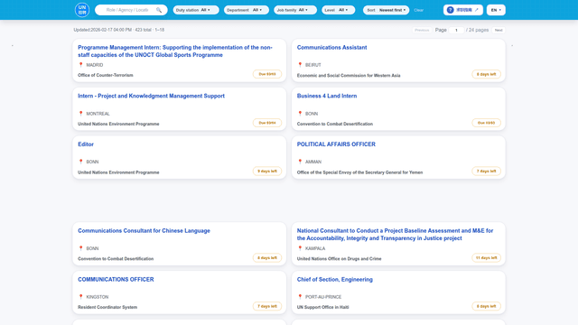Image resolution: width=578 pixels, height=325 pixels.
Task: Click KINGSTON location pin icon
Action: click(80, 297)
